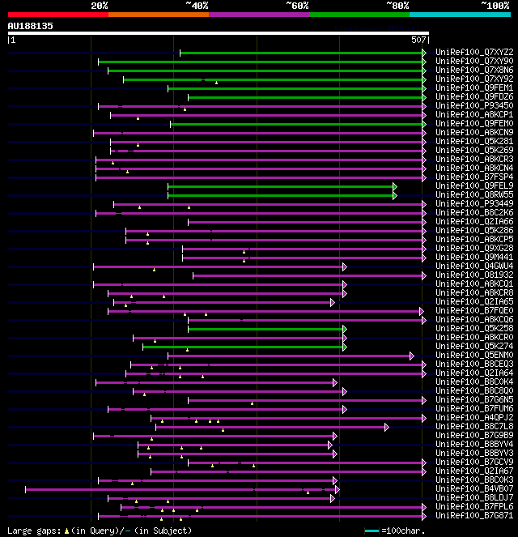Image resolution: width=518 pixels, height=537 pixels.
Task: Click the purple arrowhead of the Q2IA65 alignment
Action: coord(332,302)
